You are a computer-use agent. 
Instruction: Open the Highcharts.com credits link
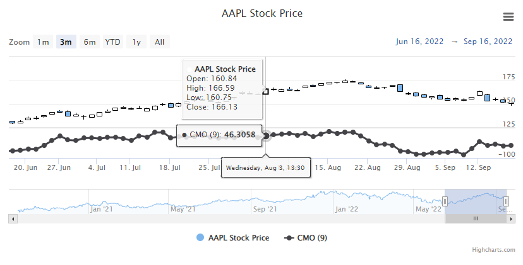pyautogui.click(x=493, y=250)
